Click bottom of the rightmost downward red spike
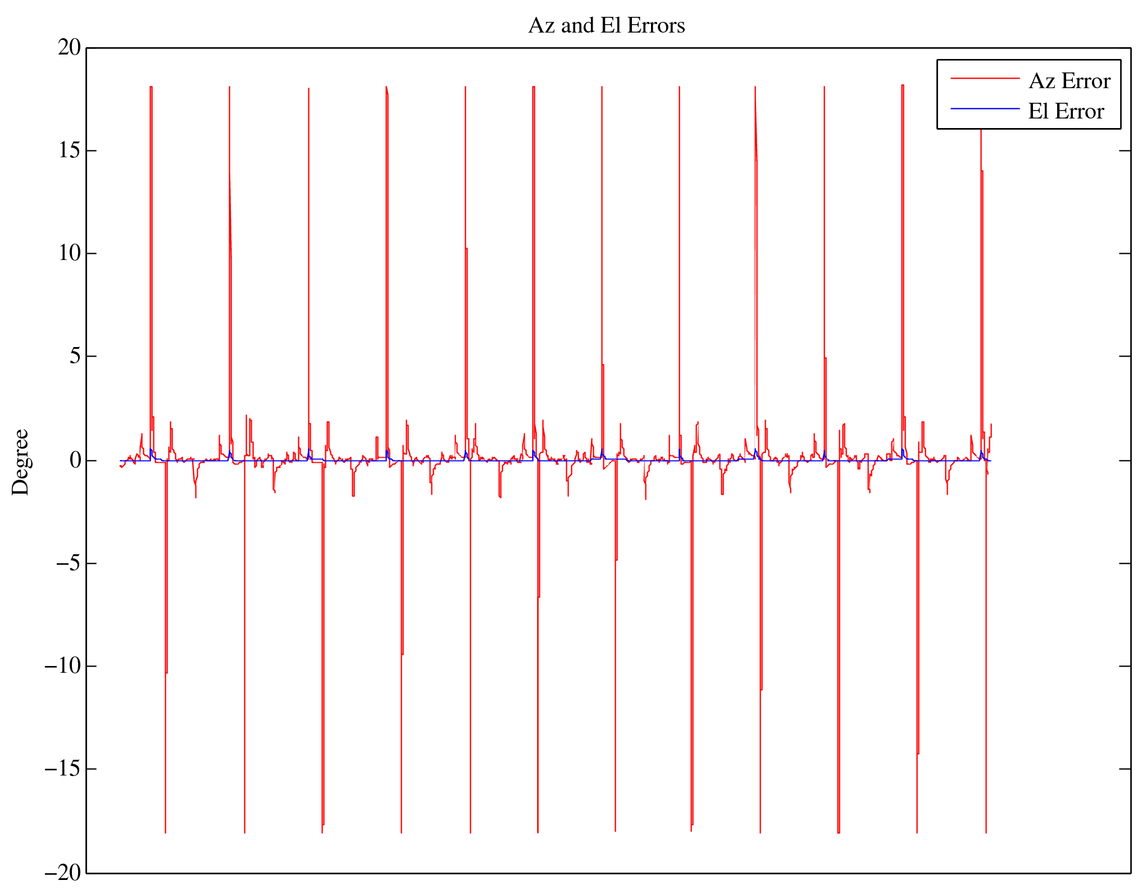Screen dimensions: 1147x894 [x=986, y=832]
